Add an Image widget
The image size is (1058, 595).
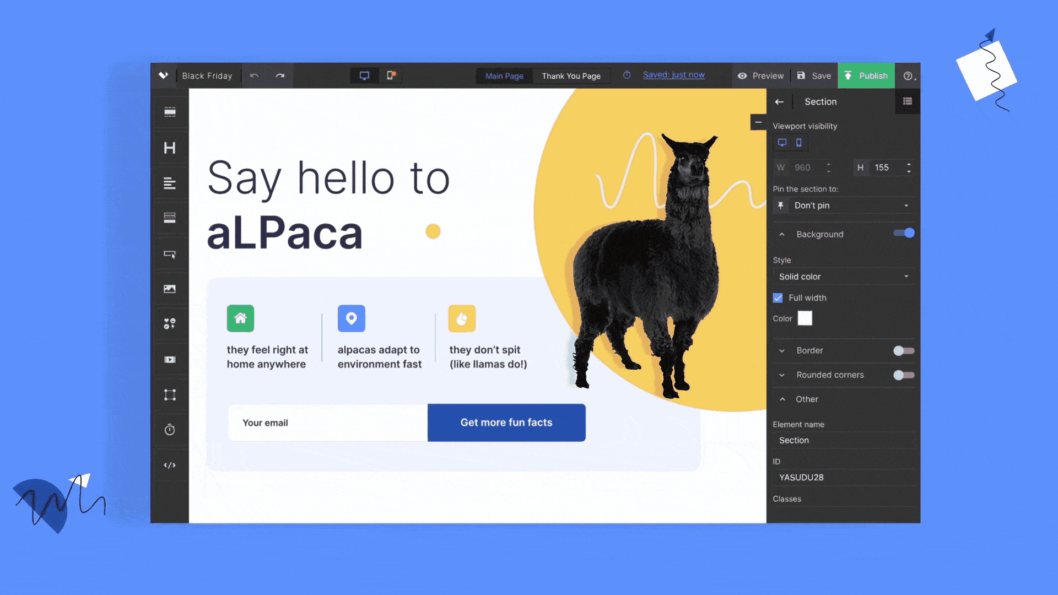coord(170,289)
